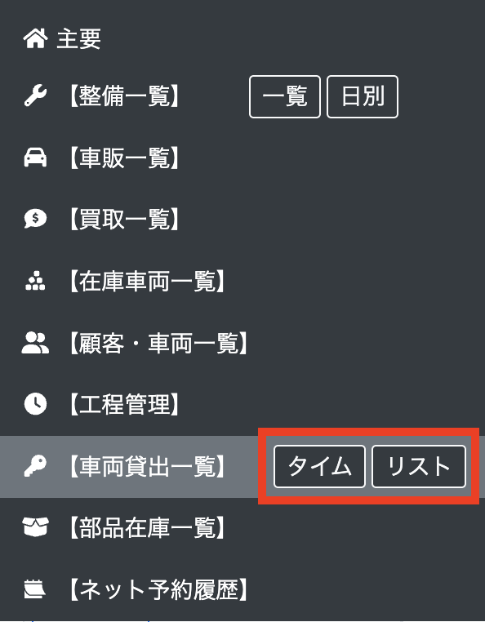Click the key icon for 車両貸出一覧

[x=35, y=466]
